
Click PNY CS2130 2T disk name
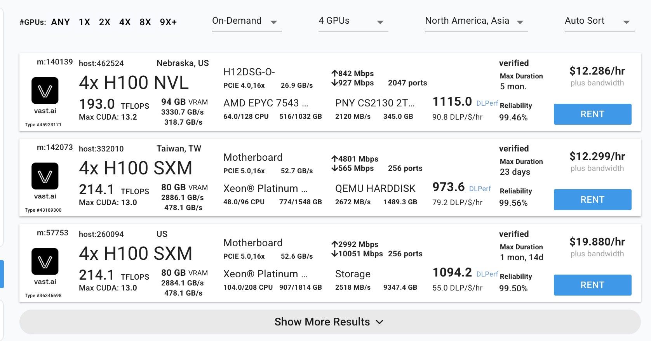click(375, 103)
